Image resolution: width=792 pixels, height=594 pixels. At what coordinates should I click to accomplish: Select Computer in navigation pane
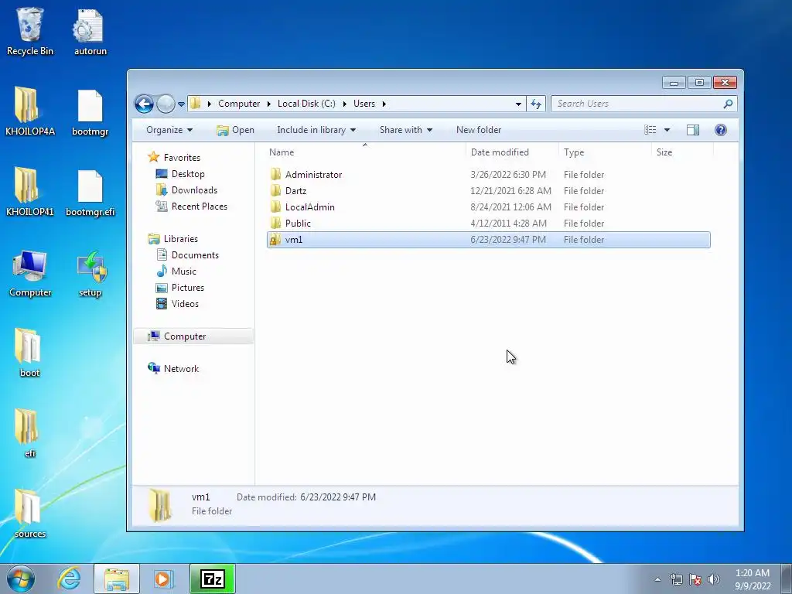click(x=193, y=336)
